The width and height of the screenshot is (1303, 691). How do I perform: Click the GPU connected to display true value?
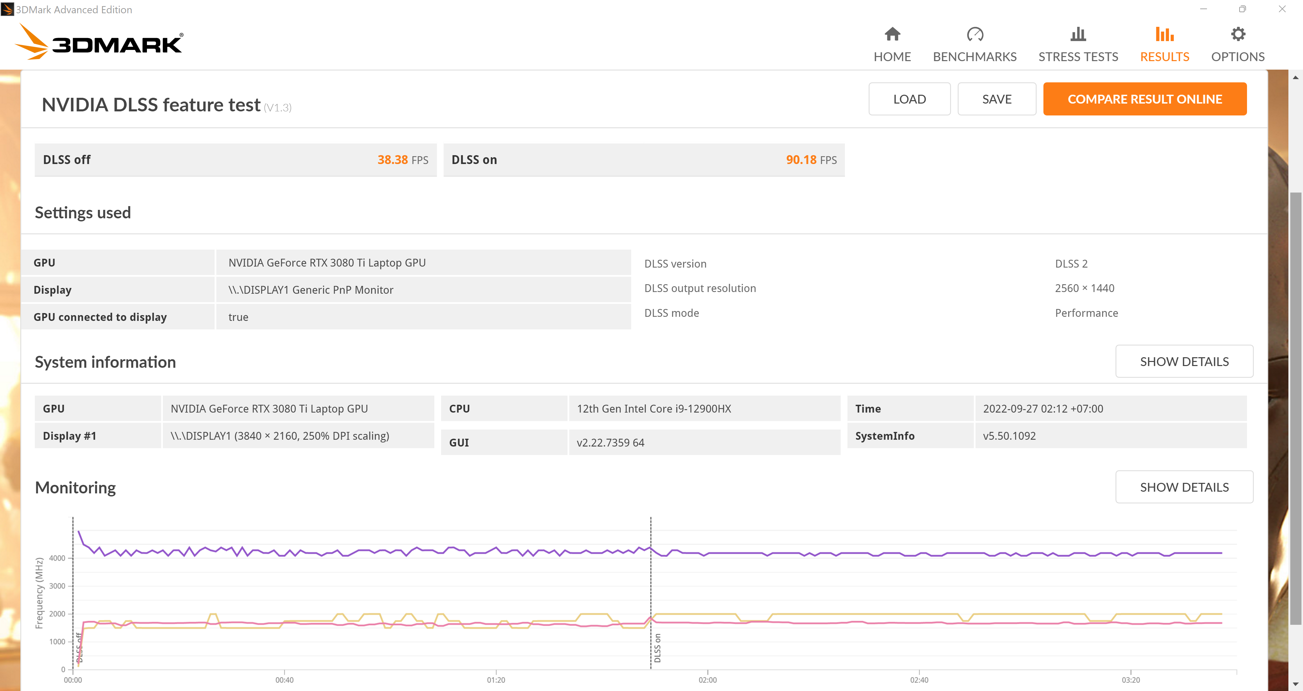(238, 317)
